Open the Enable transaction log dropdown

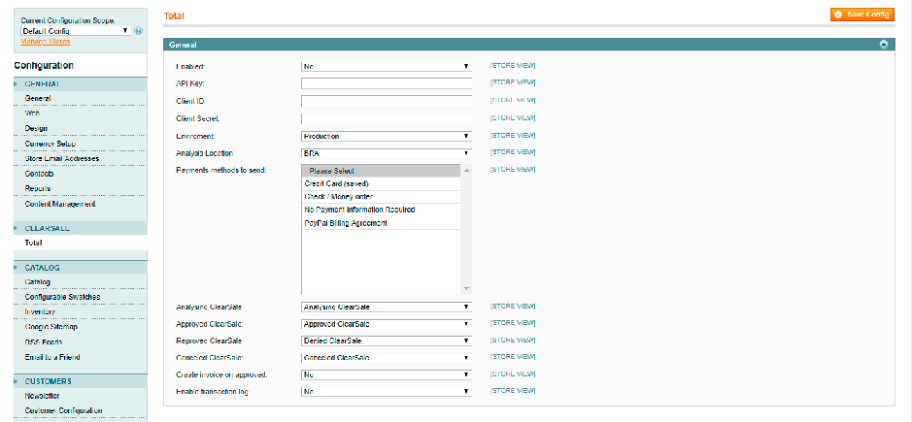(386, 392)
